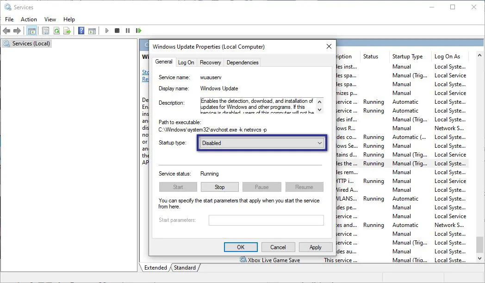Start the service via toolbar icon
The height and width of the screenshot is (283, 485).
pos(107,31)
